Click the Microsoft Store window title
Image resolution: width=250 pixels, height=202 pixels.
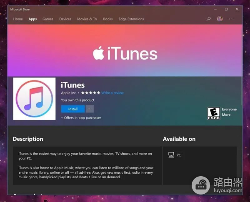click(x=20, y=10)
